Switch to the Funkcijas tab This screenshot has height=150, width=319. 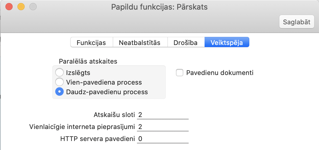click(x=91, y=42)
